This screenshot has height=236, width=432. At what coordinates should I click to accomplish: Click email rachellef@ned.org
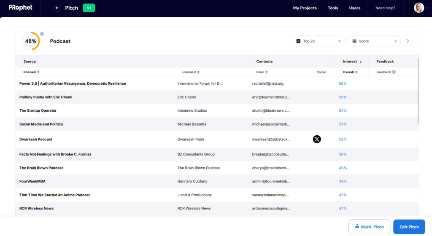pyautogui.click(x=267, y=83)
